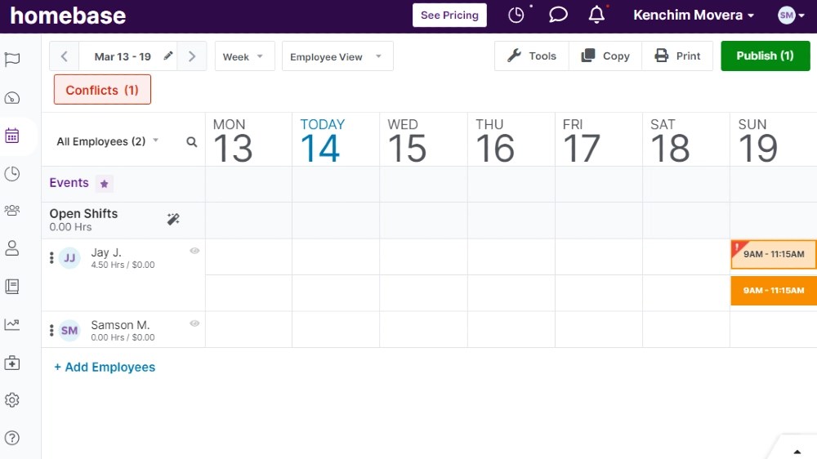Open the flag icon in sidebar
817x459 pixels.
(x=12, y=60)
